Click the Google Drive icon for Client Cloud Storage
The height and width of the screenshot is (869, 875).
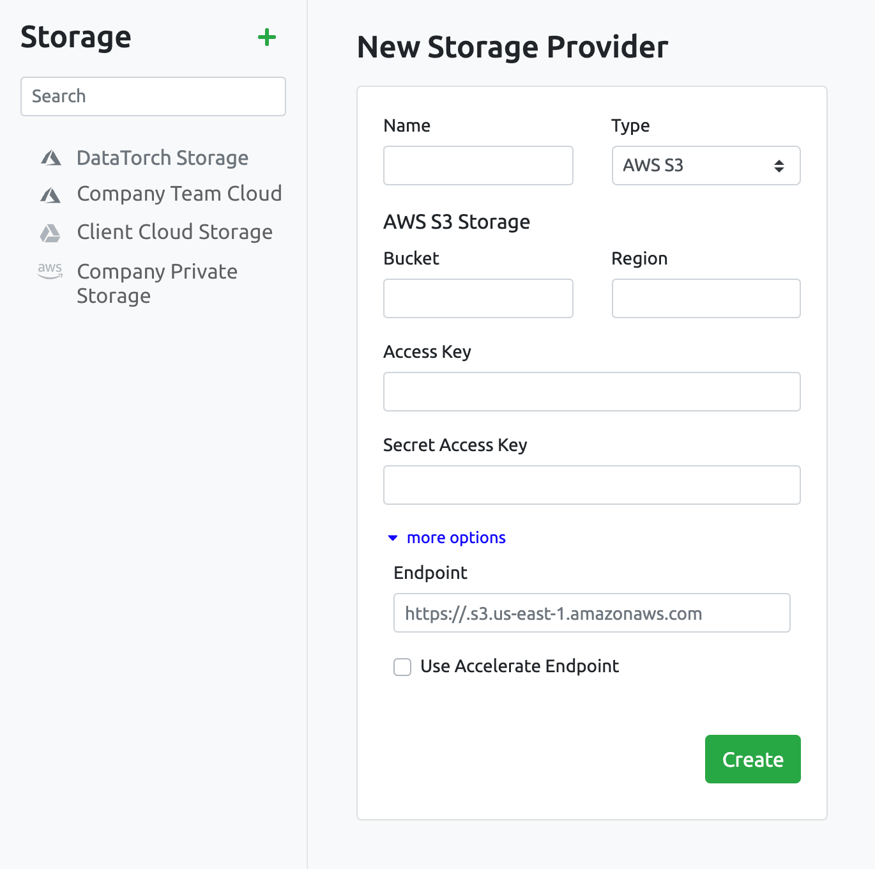[51, 233]
